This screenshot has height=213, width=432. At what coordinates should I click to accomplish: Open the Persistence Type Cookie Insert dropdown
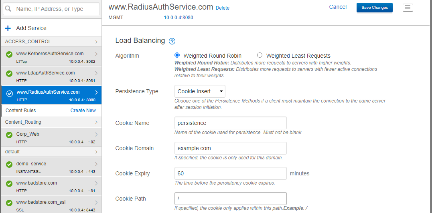click(x=200, y=91)
